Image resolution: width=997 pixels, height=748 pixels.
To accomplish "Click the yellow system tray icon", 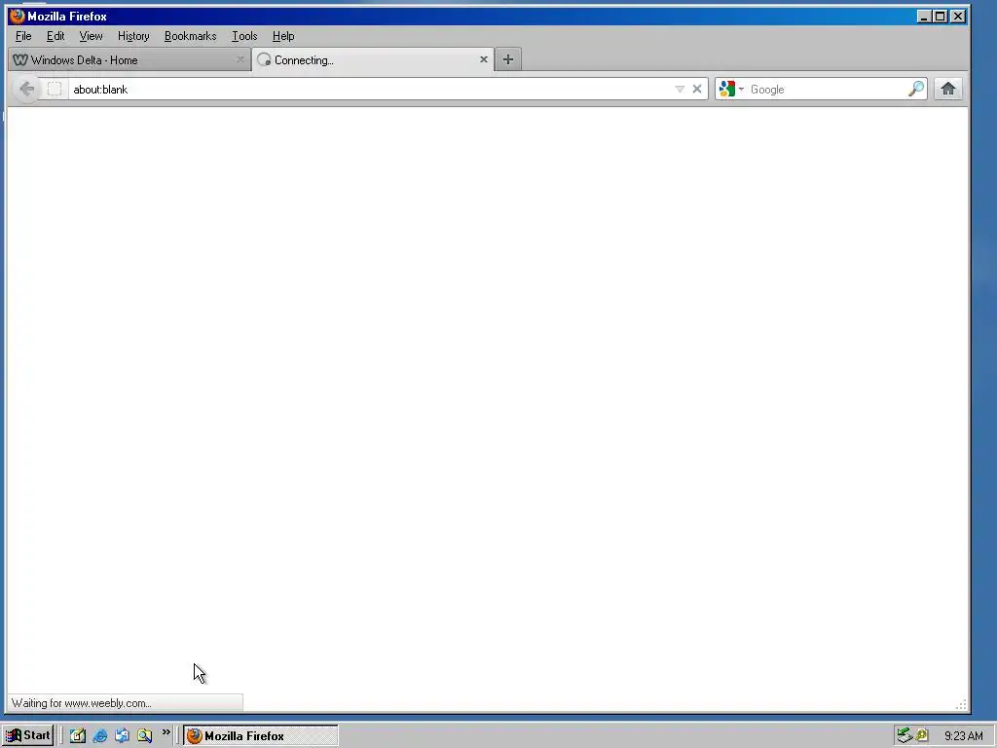I will click(x=922, y=736).
